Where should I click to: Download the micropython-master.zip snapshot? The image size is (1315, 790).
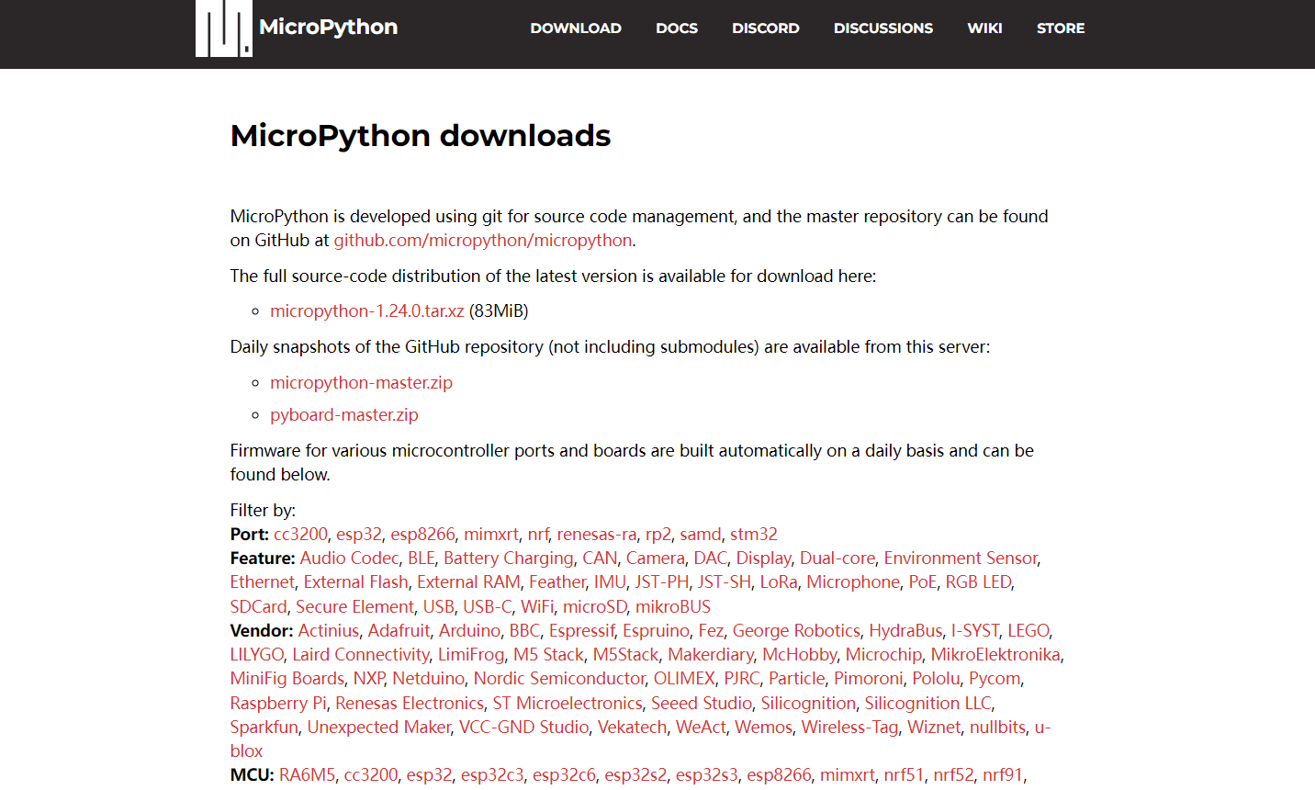tap(361, 383)
